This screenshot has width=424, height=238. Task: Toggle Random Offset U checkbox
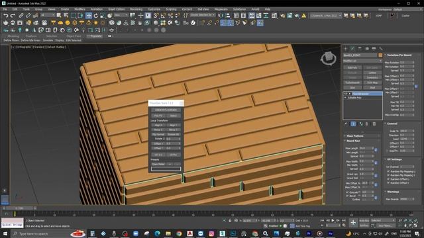(389, 179)
